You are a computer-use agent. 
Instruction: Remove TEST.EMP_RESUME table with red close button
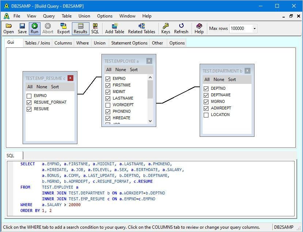tap(70, 78)
